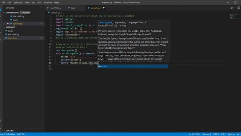The height and width of the screenshot is (136, 241).
Task: Click AI.py icon in Open Editors
Action: [11, 20]
